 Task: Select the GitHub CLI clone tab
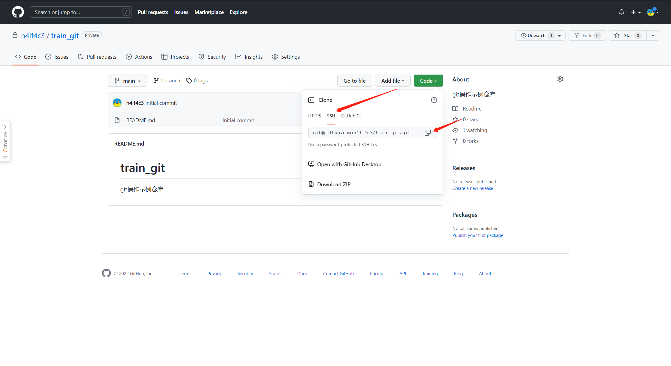352,116
